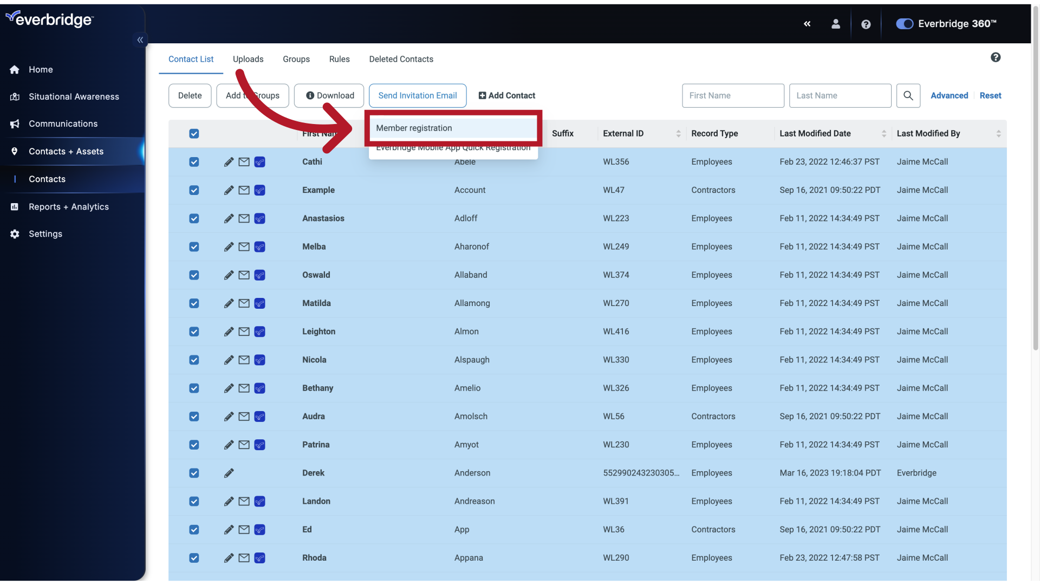Expand the Everbridge Mobile App Quick Registration option

point(453,148)
